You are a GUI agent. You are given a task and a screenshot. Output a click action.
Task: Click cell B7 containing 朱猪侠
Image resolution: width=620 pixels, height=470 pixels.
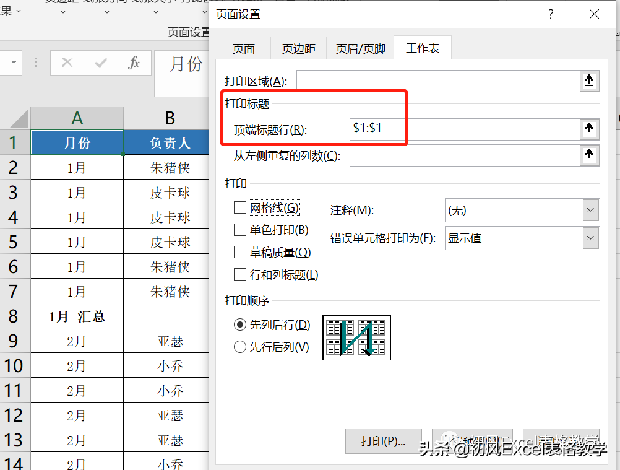[166, 291]
